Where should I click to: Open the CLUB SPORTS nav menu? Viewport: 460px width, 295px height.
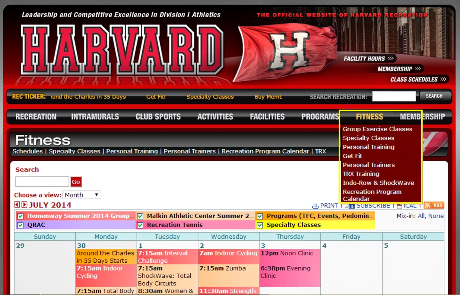[158, 117]
